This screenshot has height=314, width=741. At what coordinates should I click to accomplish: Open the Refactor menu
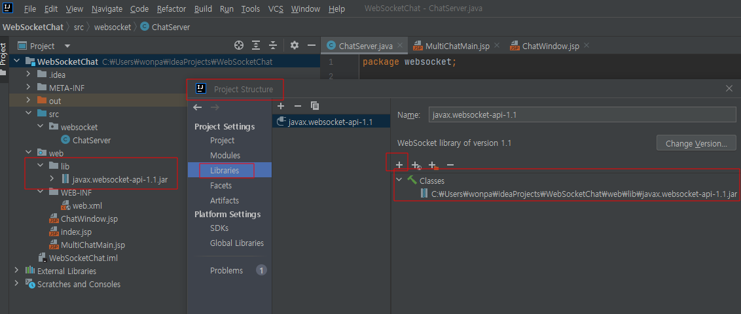coord(171,9)
